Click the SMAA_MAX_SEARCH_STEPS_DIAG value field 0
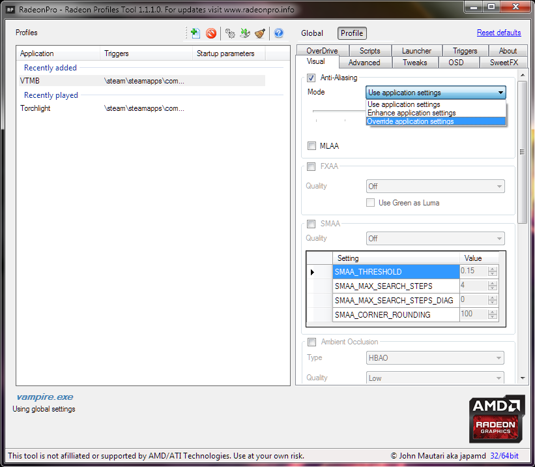 pos(474,300)
